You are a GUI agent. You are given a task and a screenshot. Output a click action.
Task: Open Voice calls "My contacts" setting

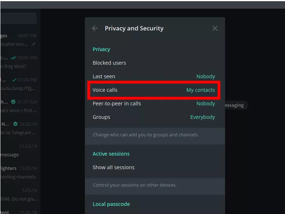(x=200, y=90)
